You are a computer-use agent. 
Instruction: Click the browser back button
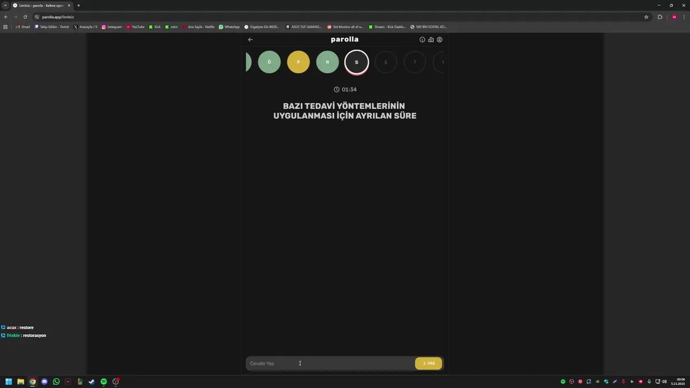6,17
